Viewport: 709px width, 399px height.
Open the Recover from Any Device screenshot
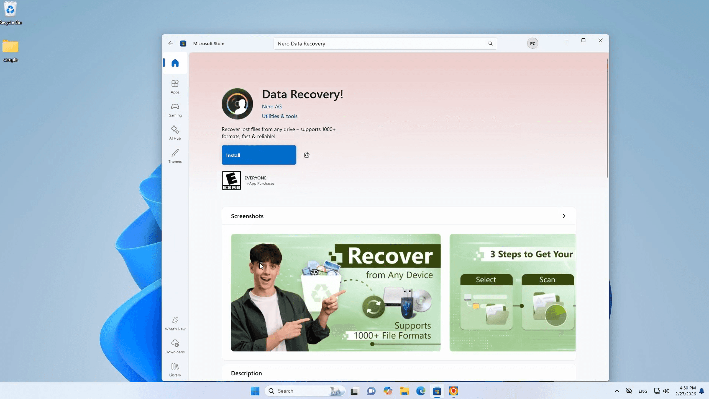click(x=335, y=292)
